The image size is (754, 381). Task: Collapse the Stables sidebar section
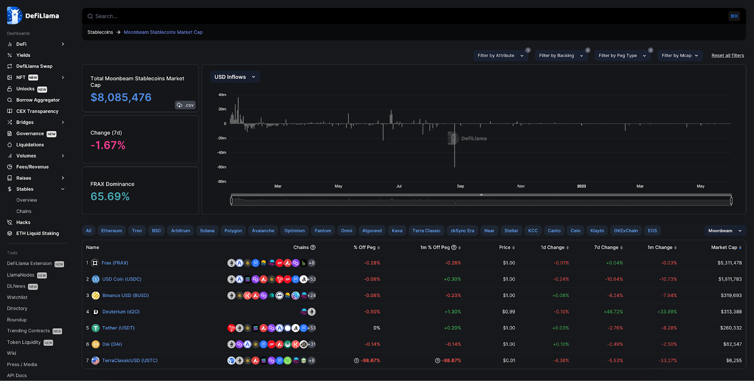click(x=63, y=189)
